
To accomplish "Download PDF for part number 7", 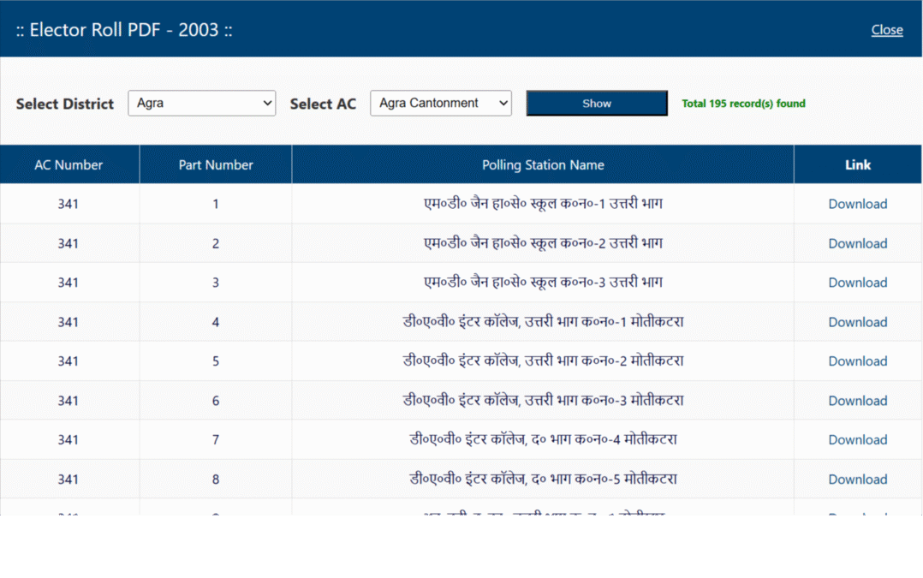I will 857,440.
